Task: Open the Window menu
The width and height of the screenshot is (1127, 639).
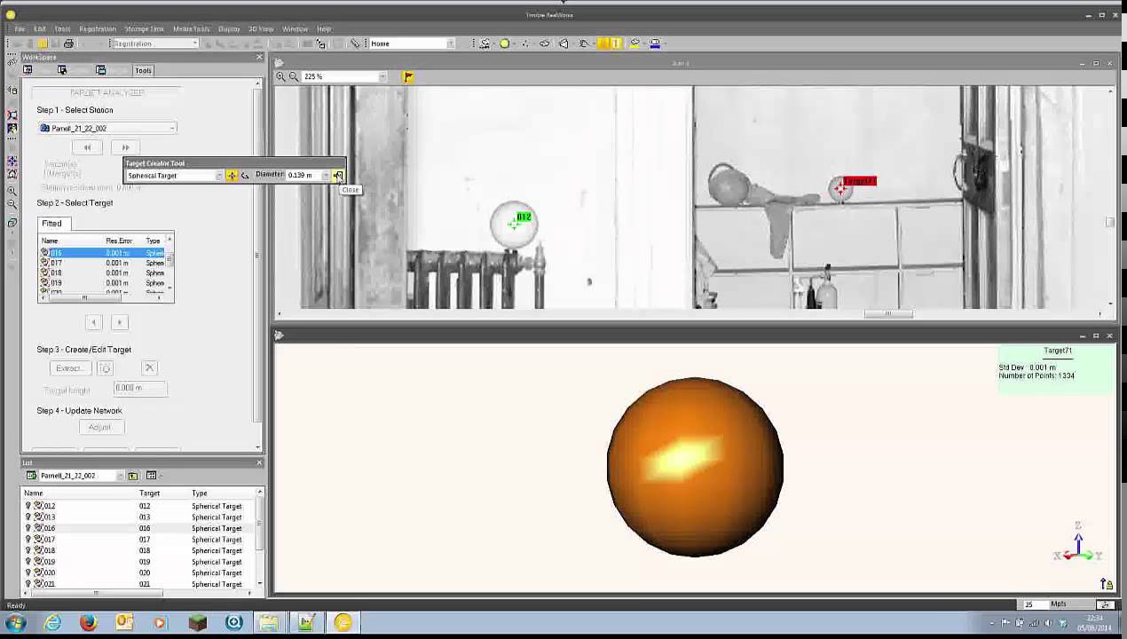Action: 295,28
